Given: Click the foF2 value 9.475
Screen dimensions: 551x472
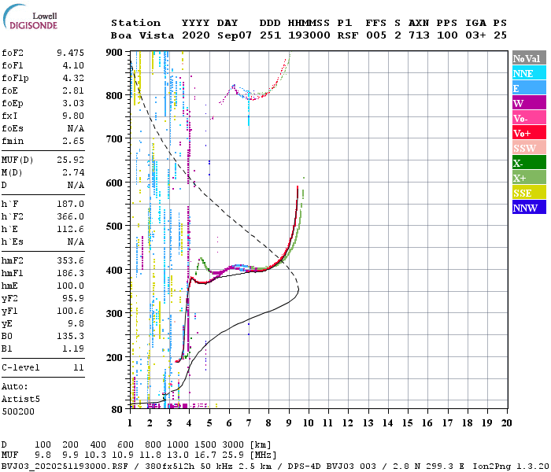Looking at the screenshot, I should click(70, 53).
